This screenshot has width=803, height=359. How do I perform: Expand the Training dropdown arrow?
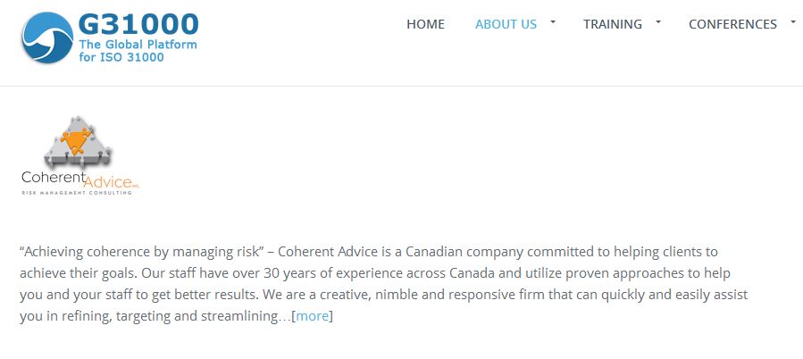[x=658, y=21]
